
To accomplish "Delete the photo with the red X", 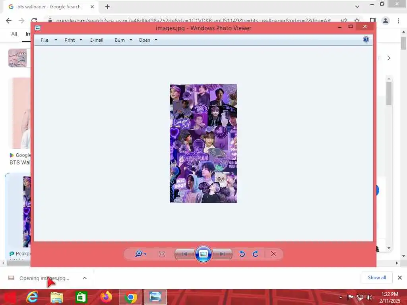I will [x=273, y=254].
